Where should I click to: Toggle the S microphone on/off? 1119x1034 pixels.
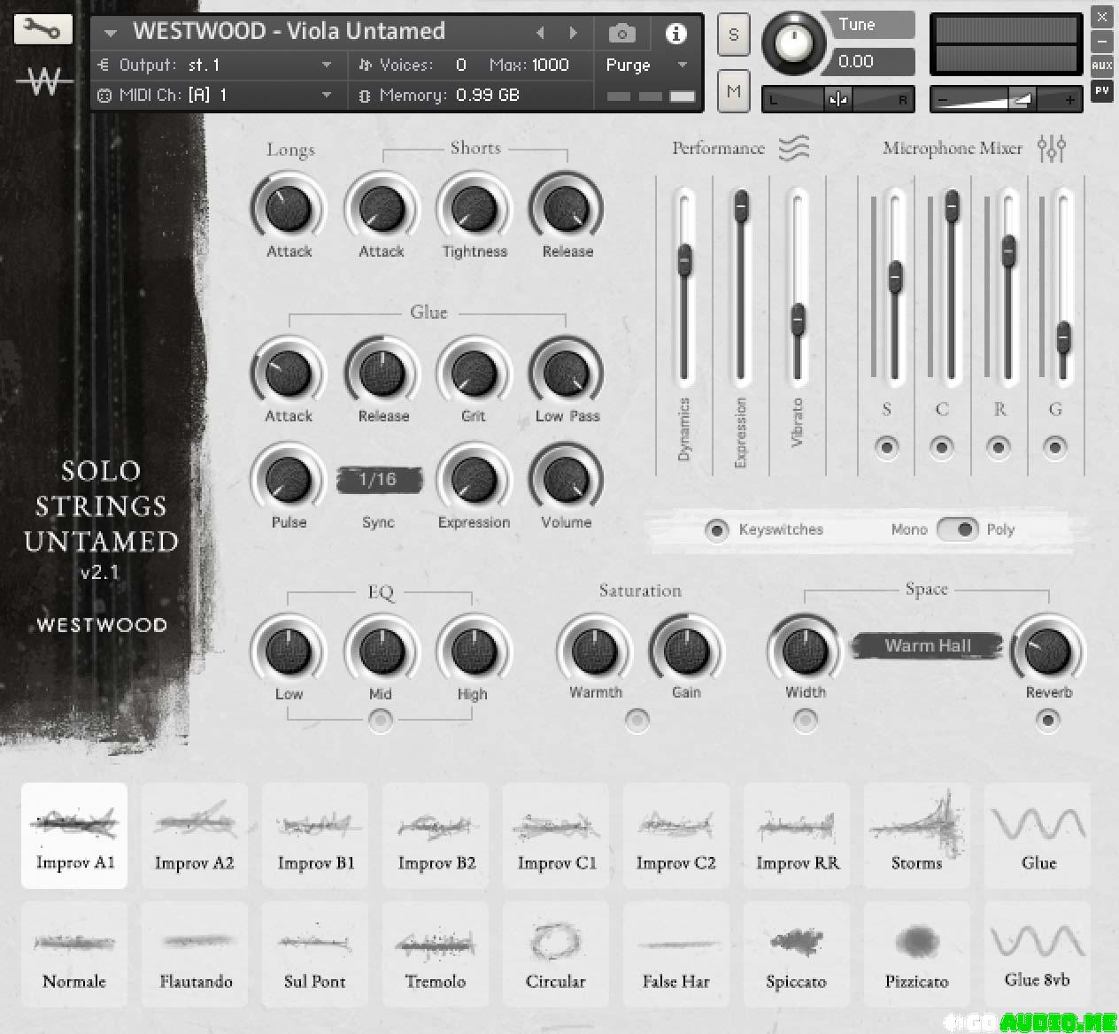coord(886,447)
